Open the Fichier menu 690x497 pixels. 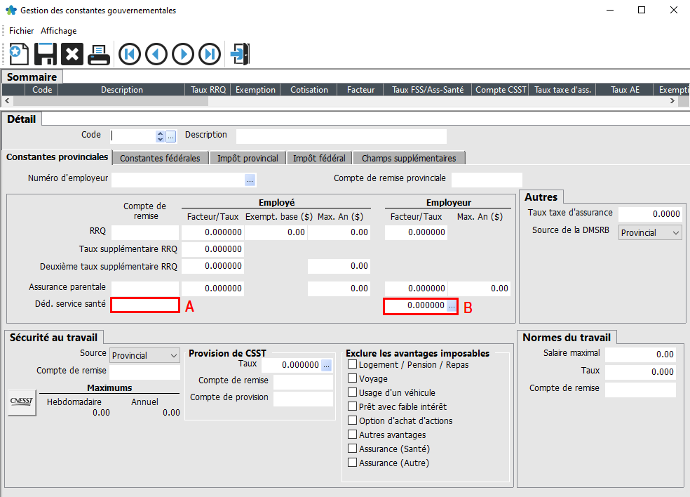pos(21,31)
